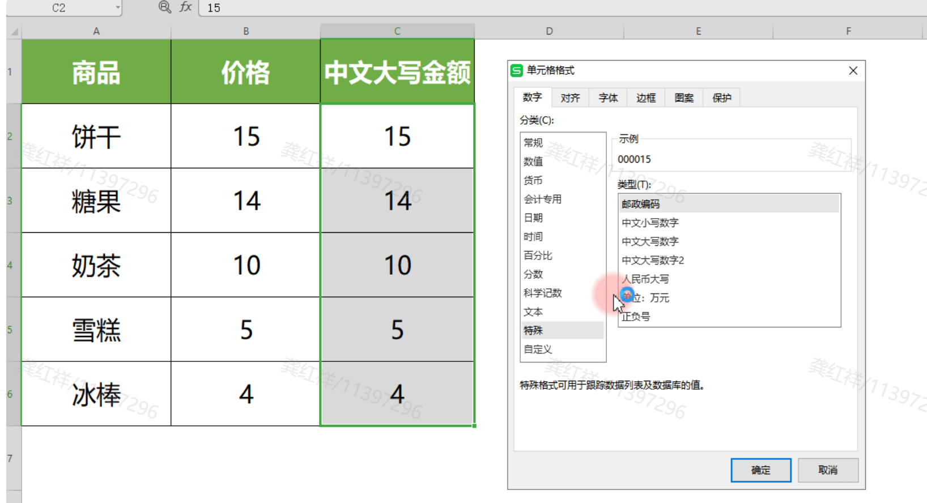Viewport: 927px width, 503px height.
Task: Switch to the 图案 tab
Action: (684, 98)
